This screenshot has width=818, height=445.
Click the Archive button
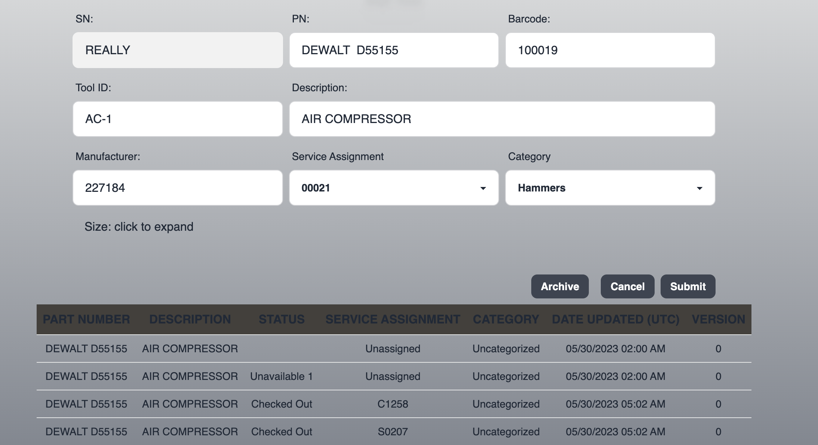click(560, 286)
